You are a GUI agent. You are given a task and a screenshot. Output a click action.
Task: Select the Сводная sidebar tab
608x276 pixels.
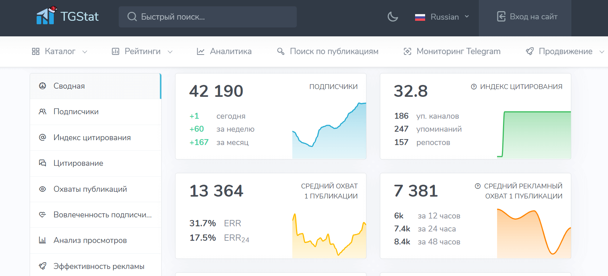coord(96,86)
